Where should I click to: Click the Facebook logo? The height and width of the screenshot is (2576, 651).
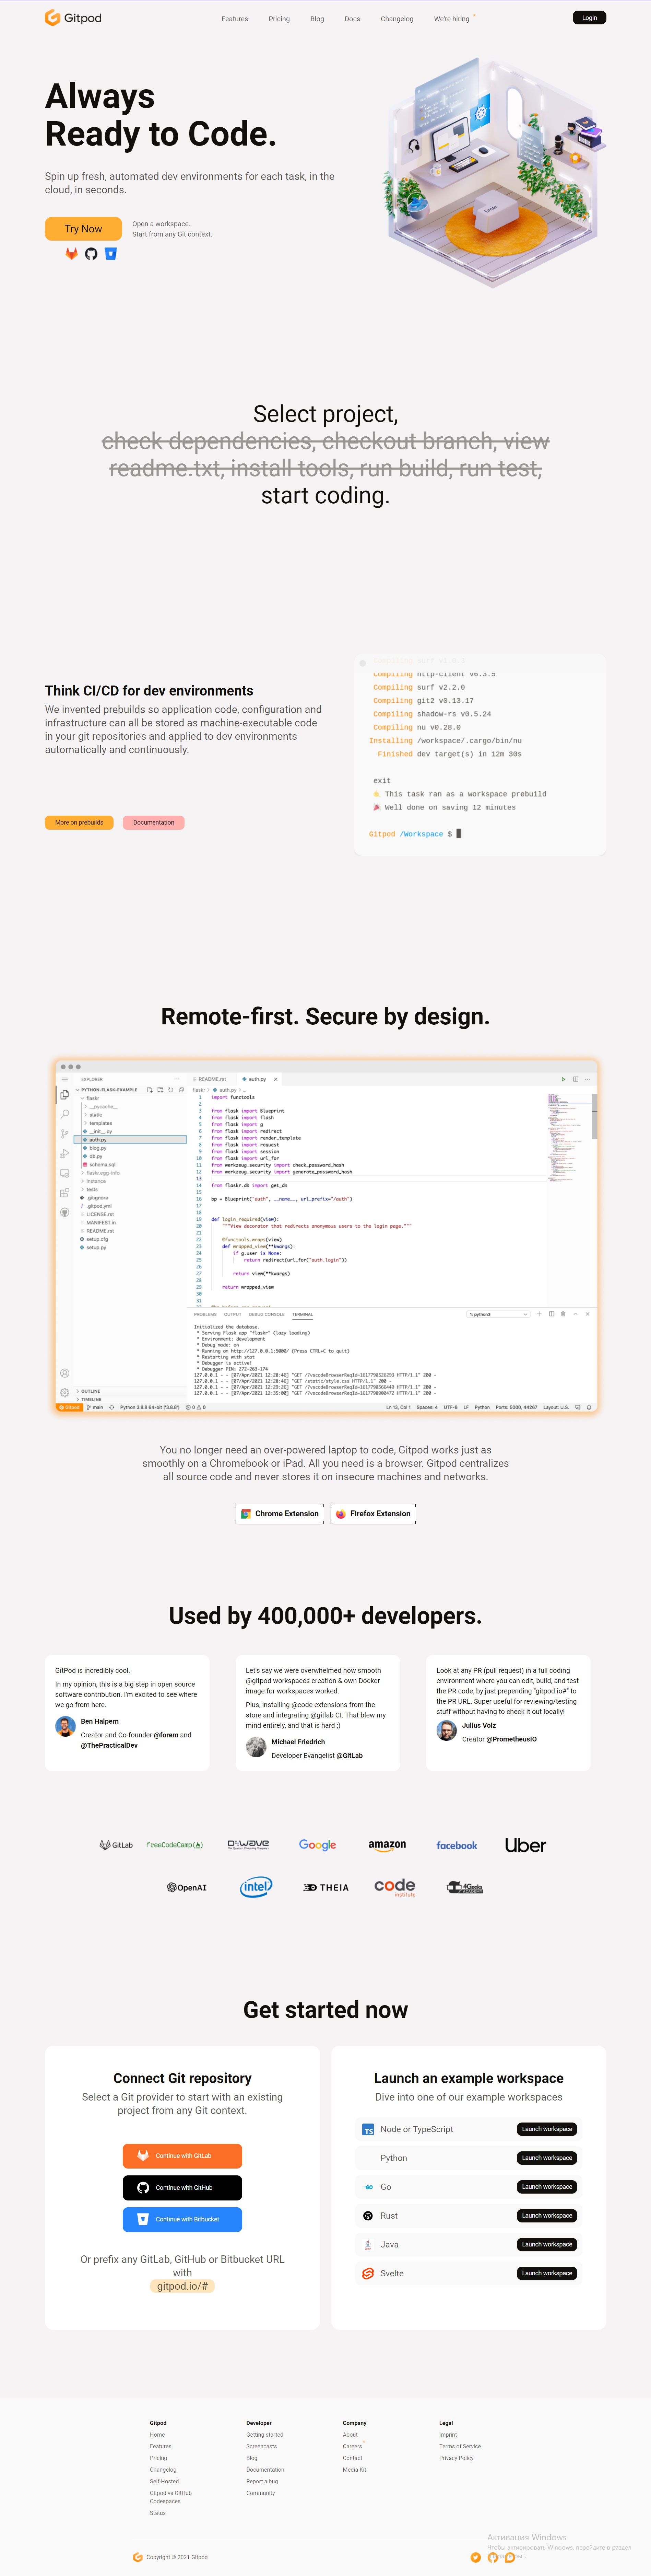[456, 1845]
